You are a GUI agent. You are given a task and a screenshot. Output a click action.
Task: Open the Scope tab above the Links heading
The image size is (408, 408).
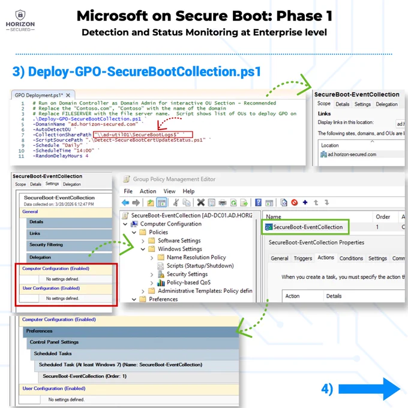tap(323, 104)
